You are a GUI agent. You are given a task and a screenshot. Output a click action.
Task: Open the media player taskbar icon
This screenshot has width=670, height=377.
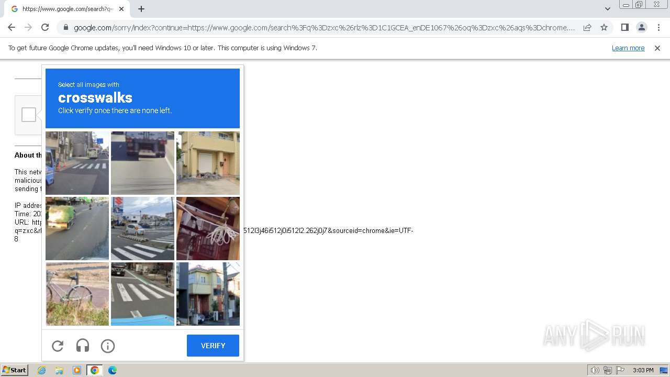(x=77, y=370)
